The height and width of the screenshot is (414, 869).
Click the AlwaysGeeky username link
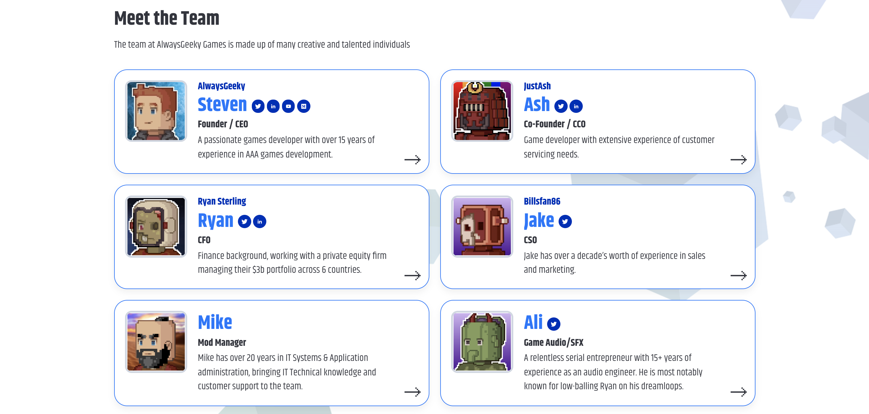pyautogui.click(x=221, y=86)
